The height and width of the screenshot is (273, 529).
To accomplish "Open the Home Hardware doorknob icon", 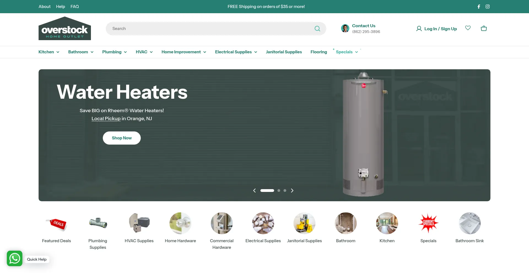I will (x=180, y=223).
